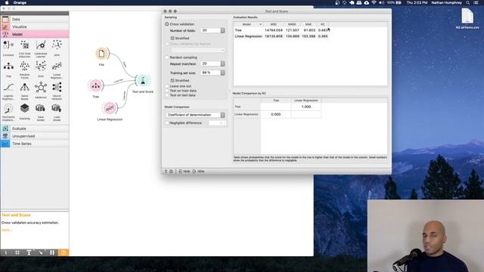Click the info icon in the bottom toolbar
This screenshot has height=272, width=484.
(x=5, y=252)
